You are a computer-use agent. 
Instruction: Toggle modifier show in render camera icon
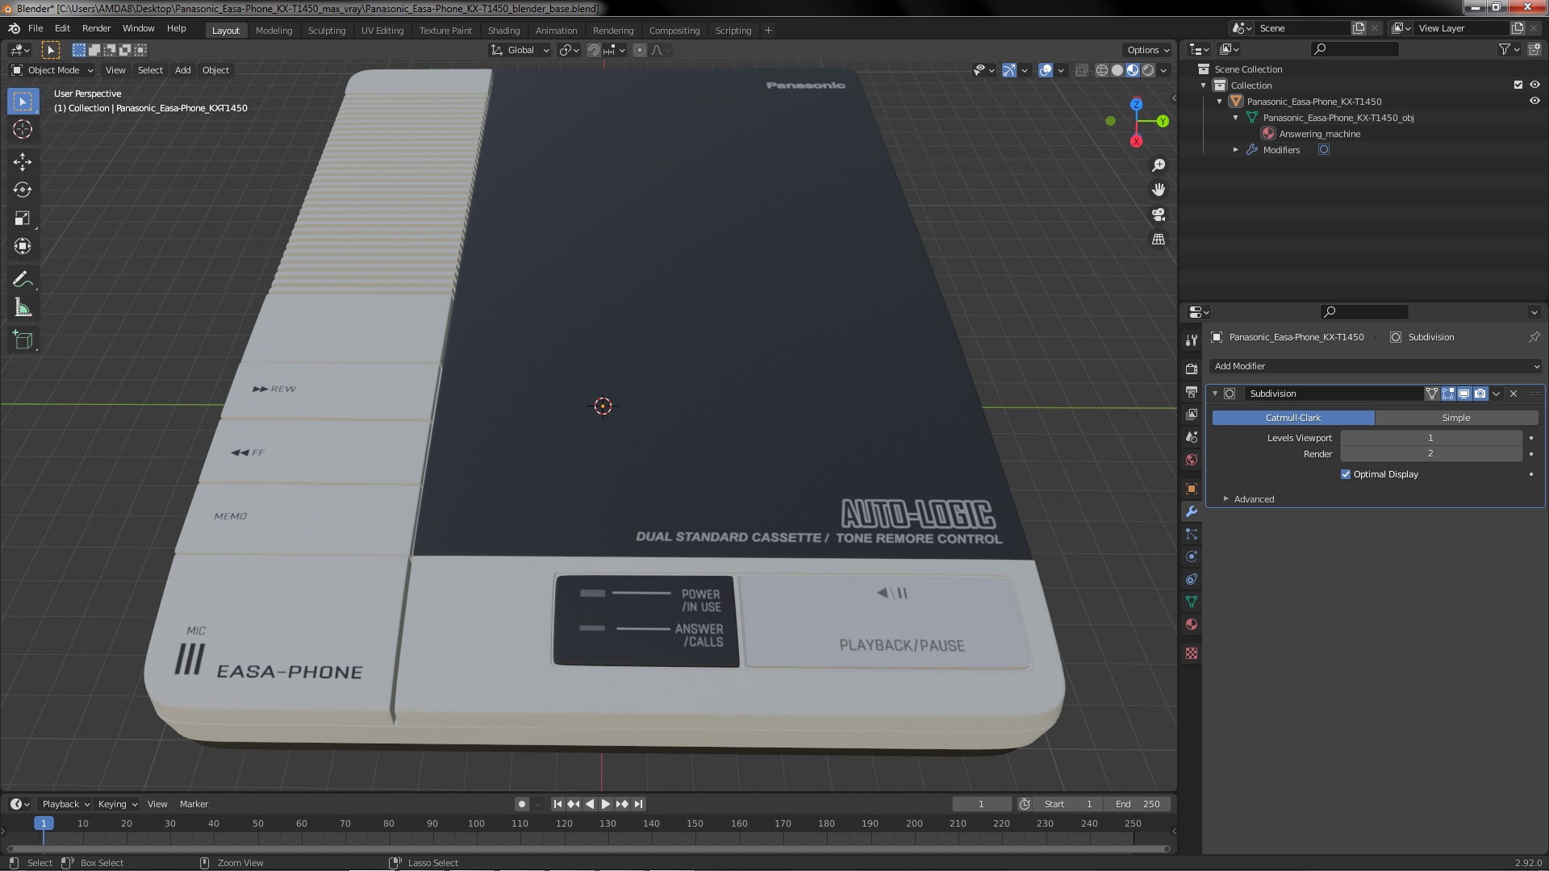coord(1480,394)
